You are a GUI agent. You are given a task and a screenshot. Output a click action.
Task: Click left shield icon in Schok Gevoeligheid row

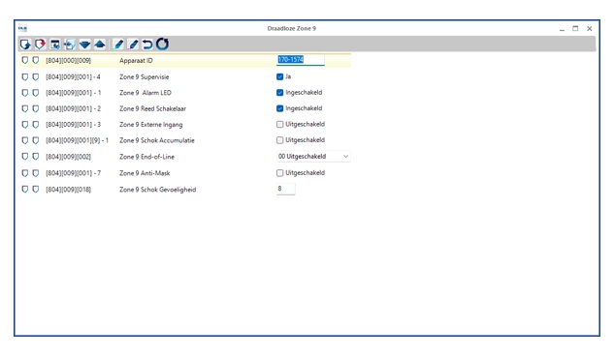pos(24,190)
